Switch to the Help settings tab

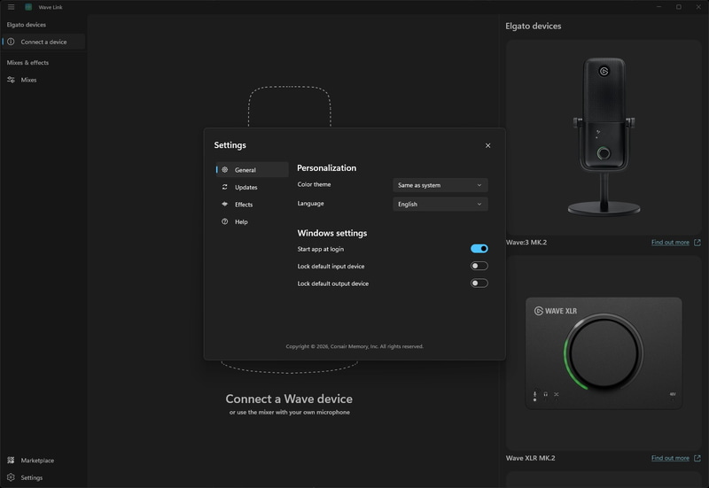[252, 221]
